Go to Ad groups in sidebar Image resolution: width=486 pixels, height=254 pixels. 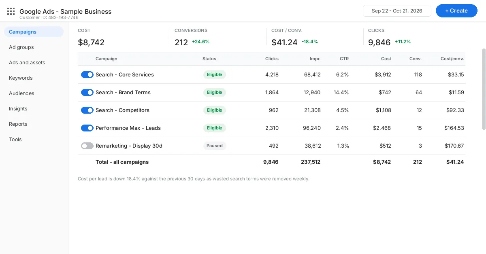click(21, 47)
